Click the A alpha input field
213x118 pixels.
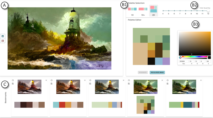coord(208,61)
